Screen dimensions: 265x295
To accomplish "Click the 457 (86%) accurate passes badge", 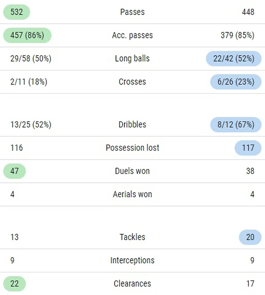I will pyautogui.click(x=27, y=35).
